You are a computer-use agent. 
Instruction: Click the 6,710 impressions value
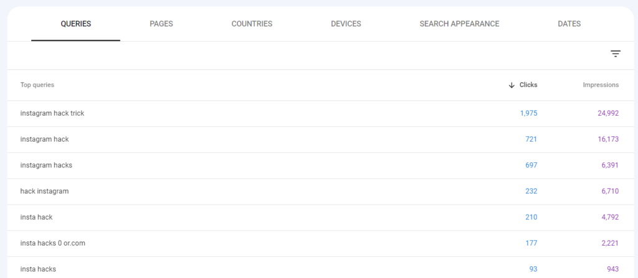click(610, 192)
